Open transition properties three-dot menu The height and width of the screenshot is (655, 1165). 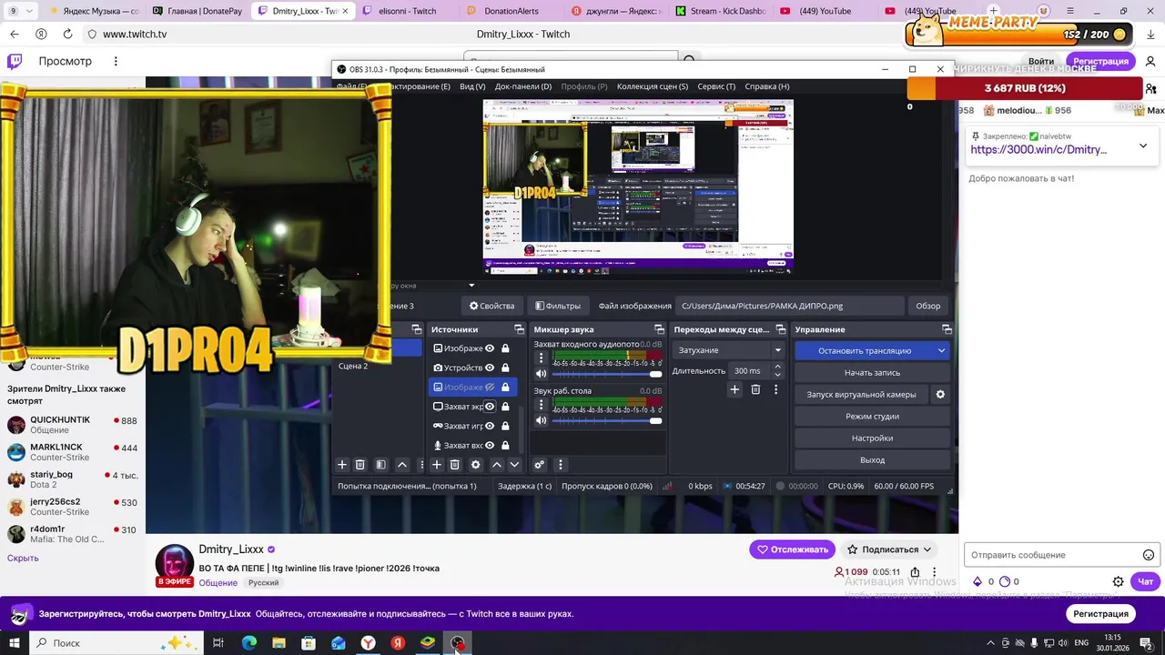775,389
